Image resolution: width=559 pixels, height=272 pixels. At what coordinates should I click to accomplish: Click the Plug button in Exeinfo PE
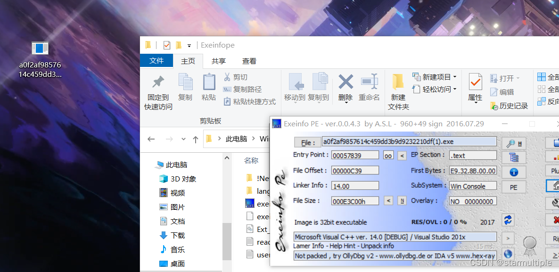click(553, 171)
